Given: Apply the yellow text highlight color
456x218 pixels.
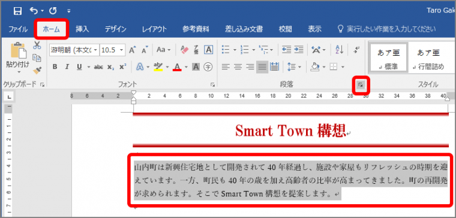Looking at the screenshot, I should [x=158, y=67].
